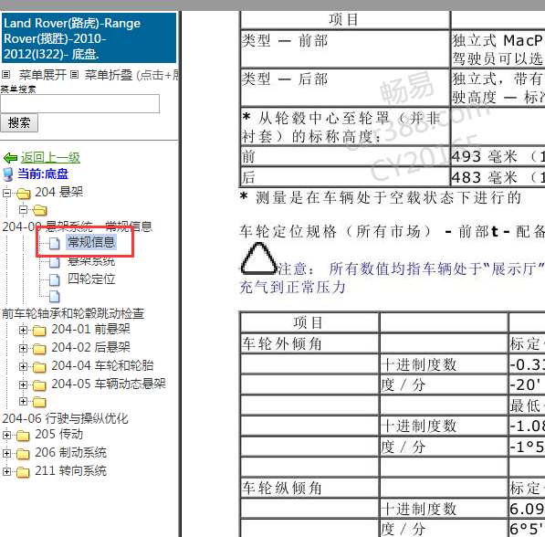Click the 204-04 车轮和轮胎 folder icon

39,367
